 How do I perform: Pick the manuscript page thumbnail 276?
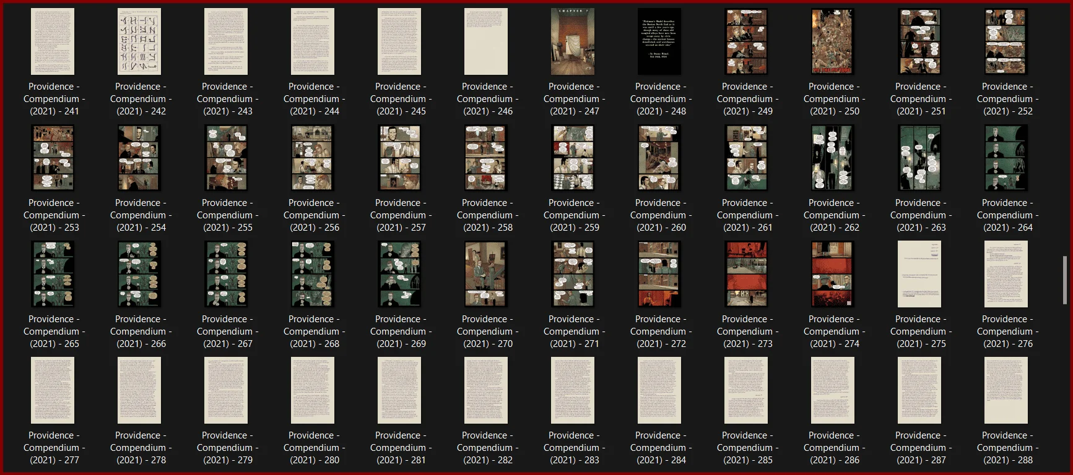click(1006, 274)
